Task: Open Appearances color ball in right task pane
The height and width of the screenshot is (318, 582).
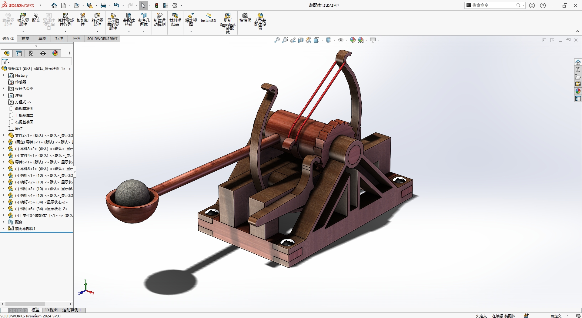Action: pos(578,91)
